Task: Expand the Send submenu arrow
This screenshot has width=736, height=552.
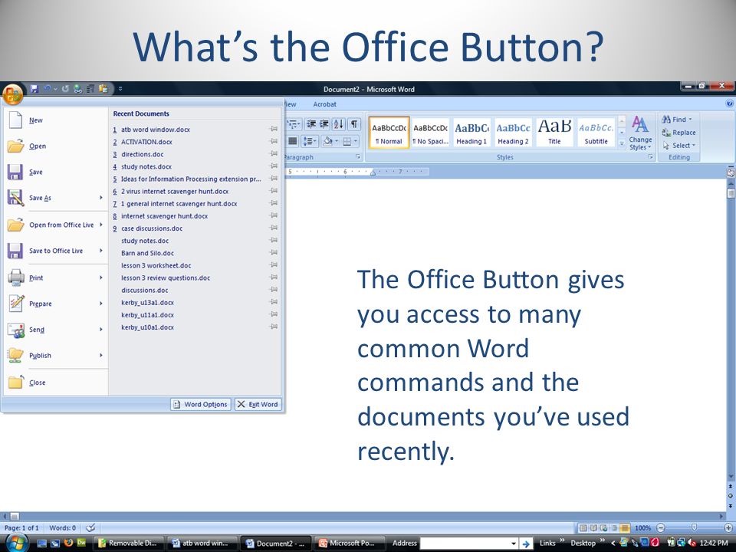Action: tap(101, 329)
